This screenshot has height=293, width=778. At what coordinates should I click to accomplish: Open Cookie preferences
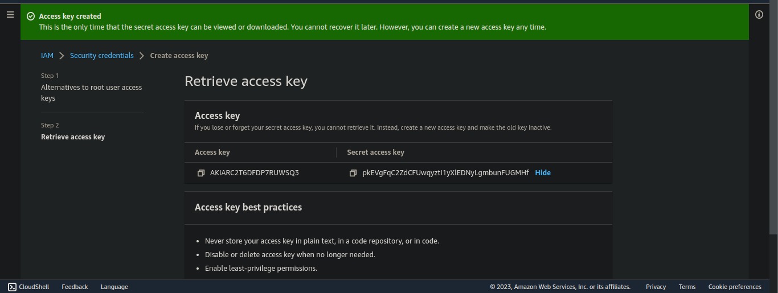(x=734, y=287)
